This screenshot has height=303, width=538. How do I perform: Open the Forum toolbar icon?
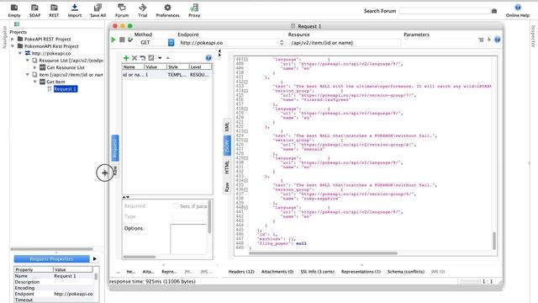click(x=122, y=11)
